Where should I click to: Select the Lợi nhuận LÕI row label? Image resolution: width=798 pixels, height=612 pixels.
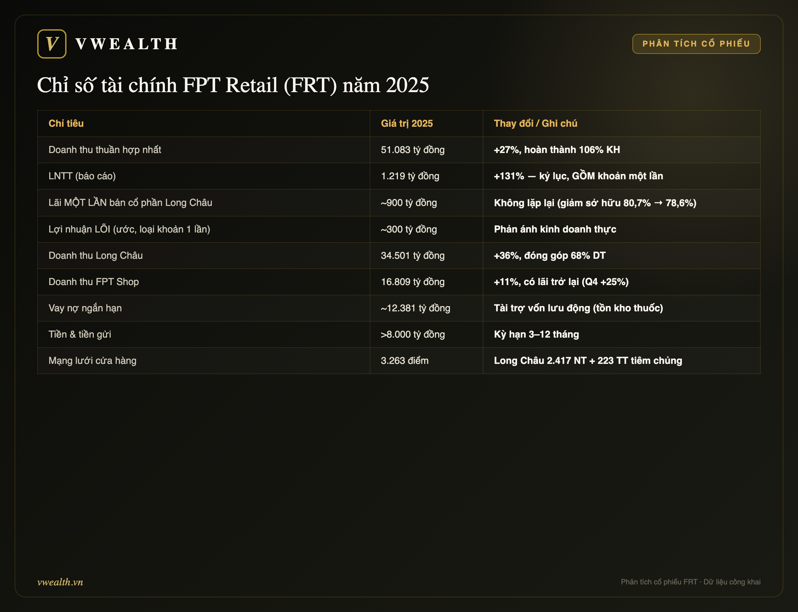click(129, 229)
